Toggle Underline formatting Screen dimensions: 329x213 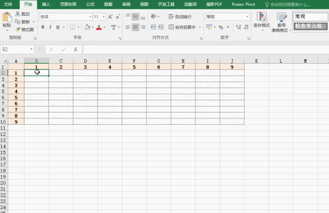click(x=58, y=27)
